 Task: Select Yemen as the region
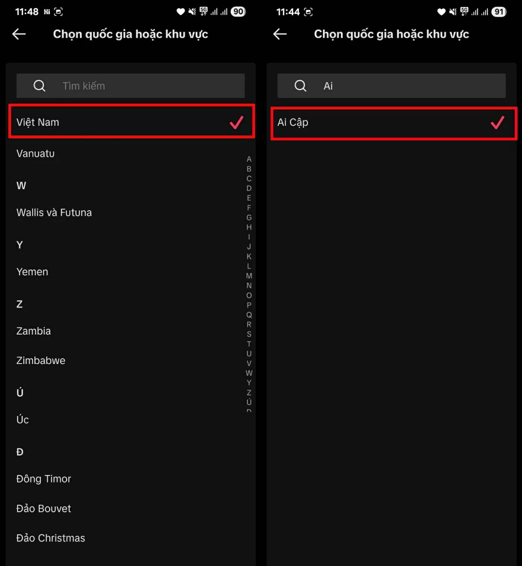pyautogui.click(x=32, y=272)
